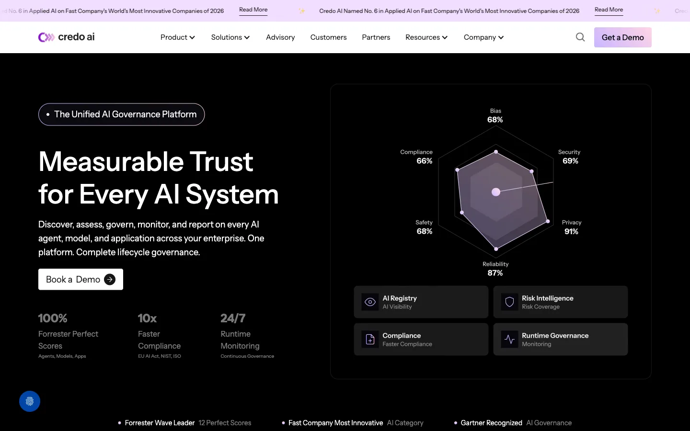Click the Security 69% chart label
Screen dimensions: 690x431
(x=569, y=157)
